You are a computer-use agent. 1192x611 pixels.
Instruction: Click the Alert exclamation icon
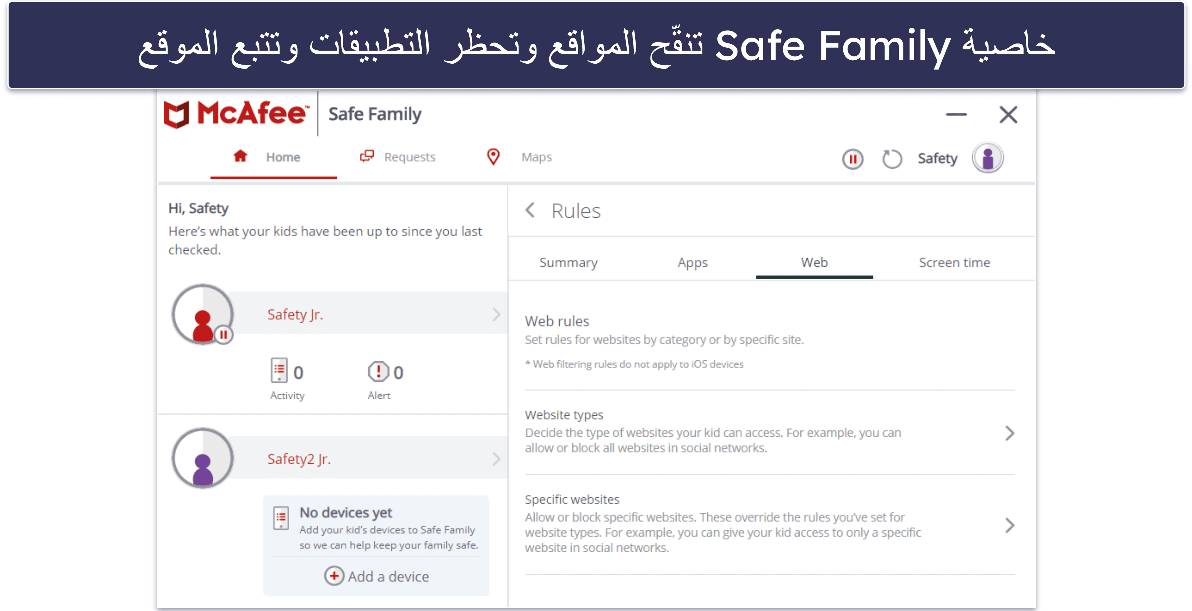[378, 372]
